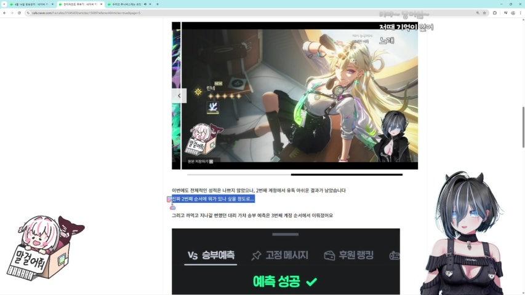
Task: Click the pin icon beside 고정 메시지
Action: 256,256
